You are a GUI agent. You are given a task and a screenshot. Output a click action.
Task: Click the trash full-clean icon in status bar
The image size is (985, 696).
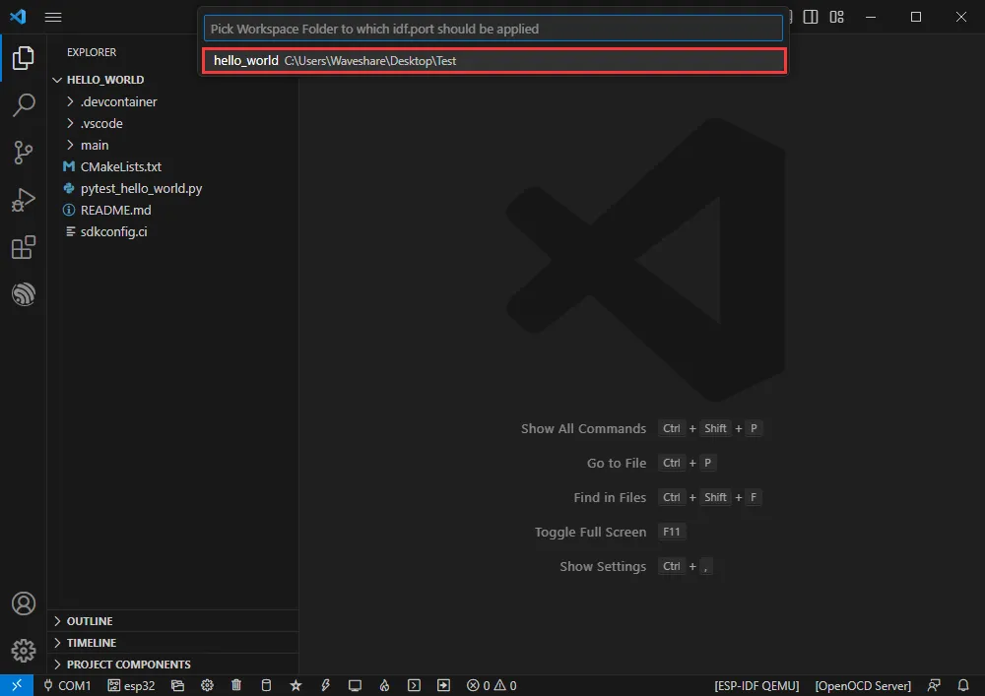point(236,685)
